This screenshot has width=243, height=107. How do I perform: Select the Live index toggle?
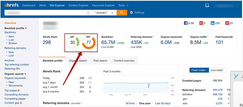point(218,70)
